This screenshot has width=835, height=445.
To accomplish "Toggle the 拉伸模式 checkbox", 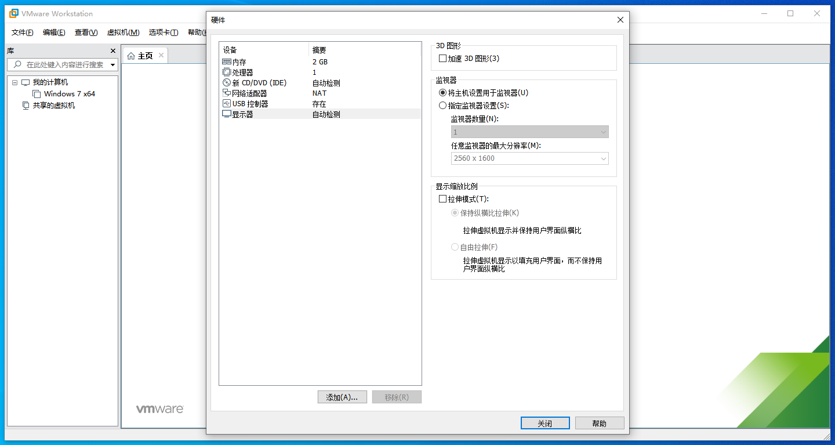I will (x=443, y=199).
